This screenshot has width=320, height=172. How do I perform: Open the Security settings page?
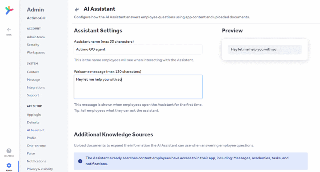(33, 45)
